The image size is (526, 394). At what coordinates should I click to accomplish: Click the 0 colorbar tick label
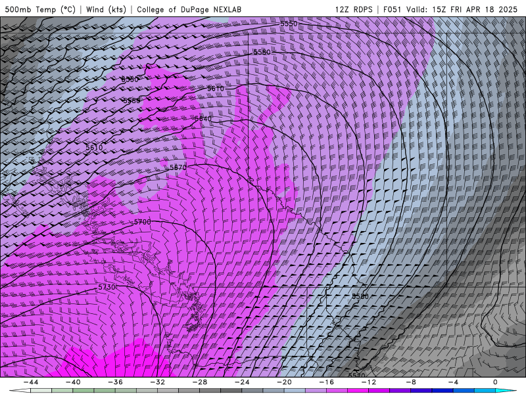495,382
